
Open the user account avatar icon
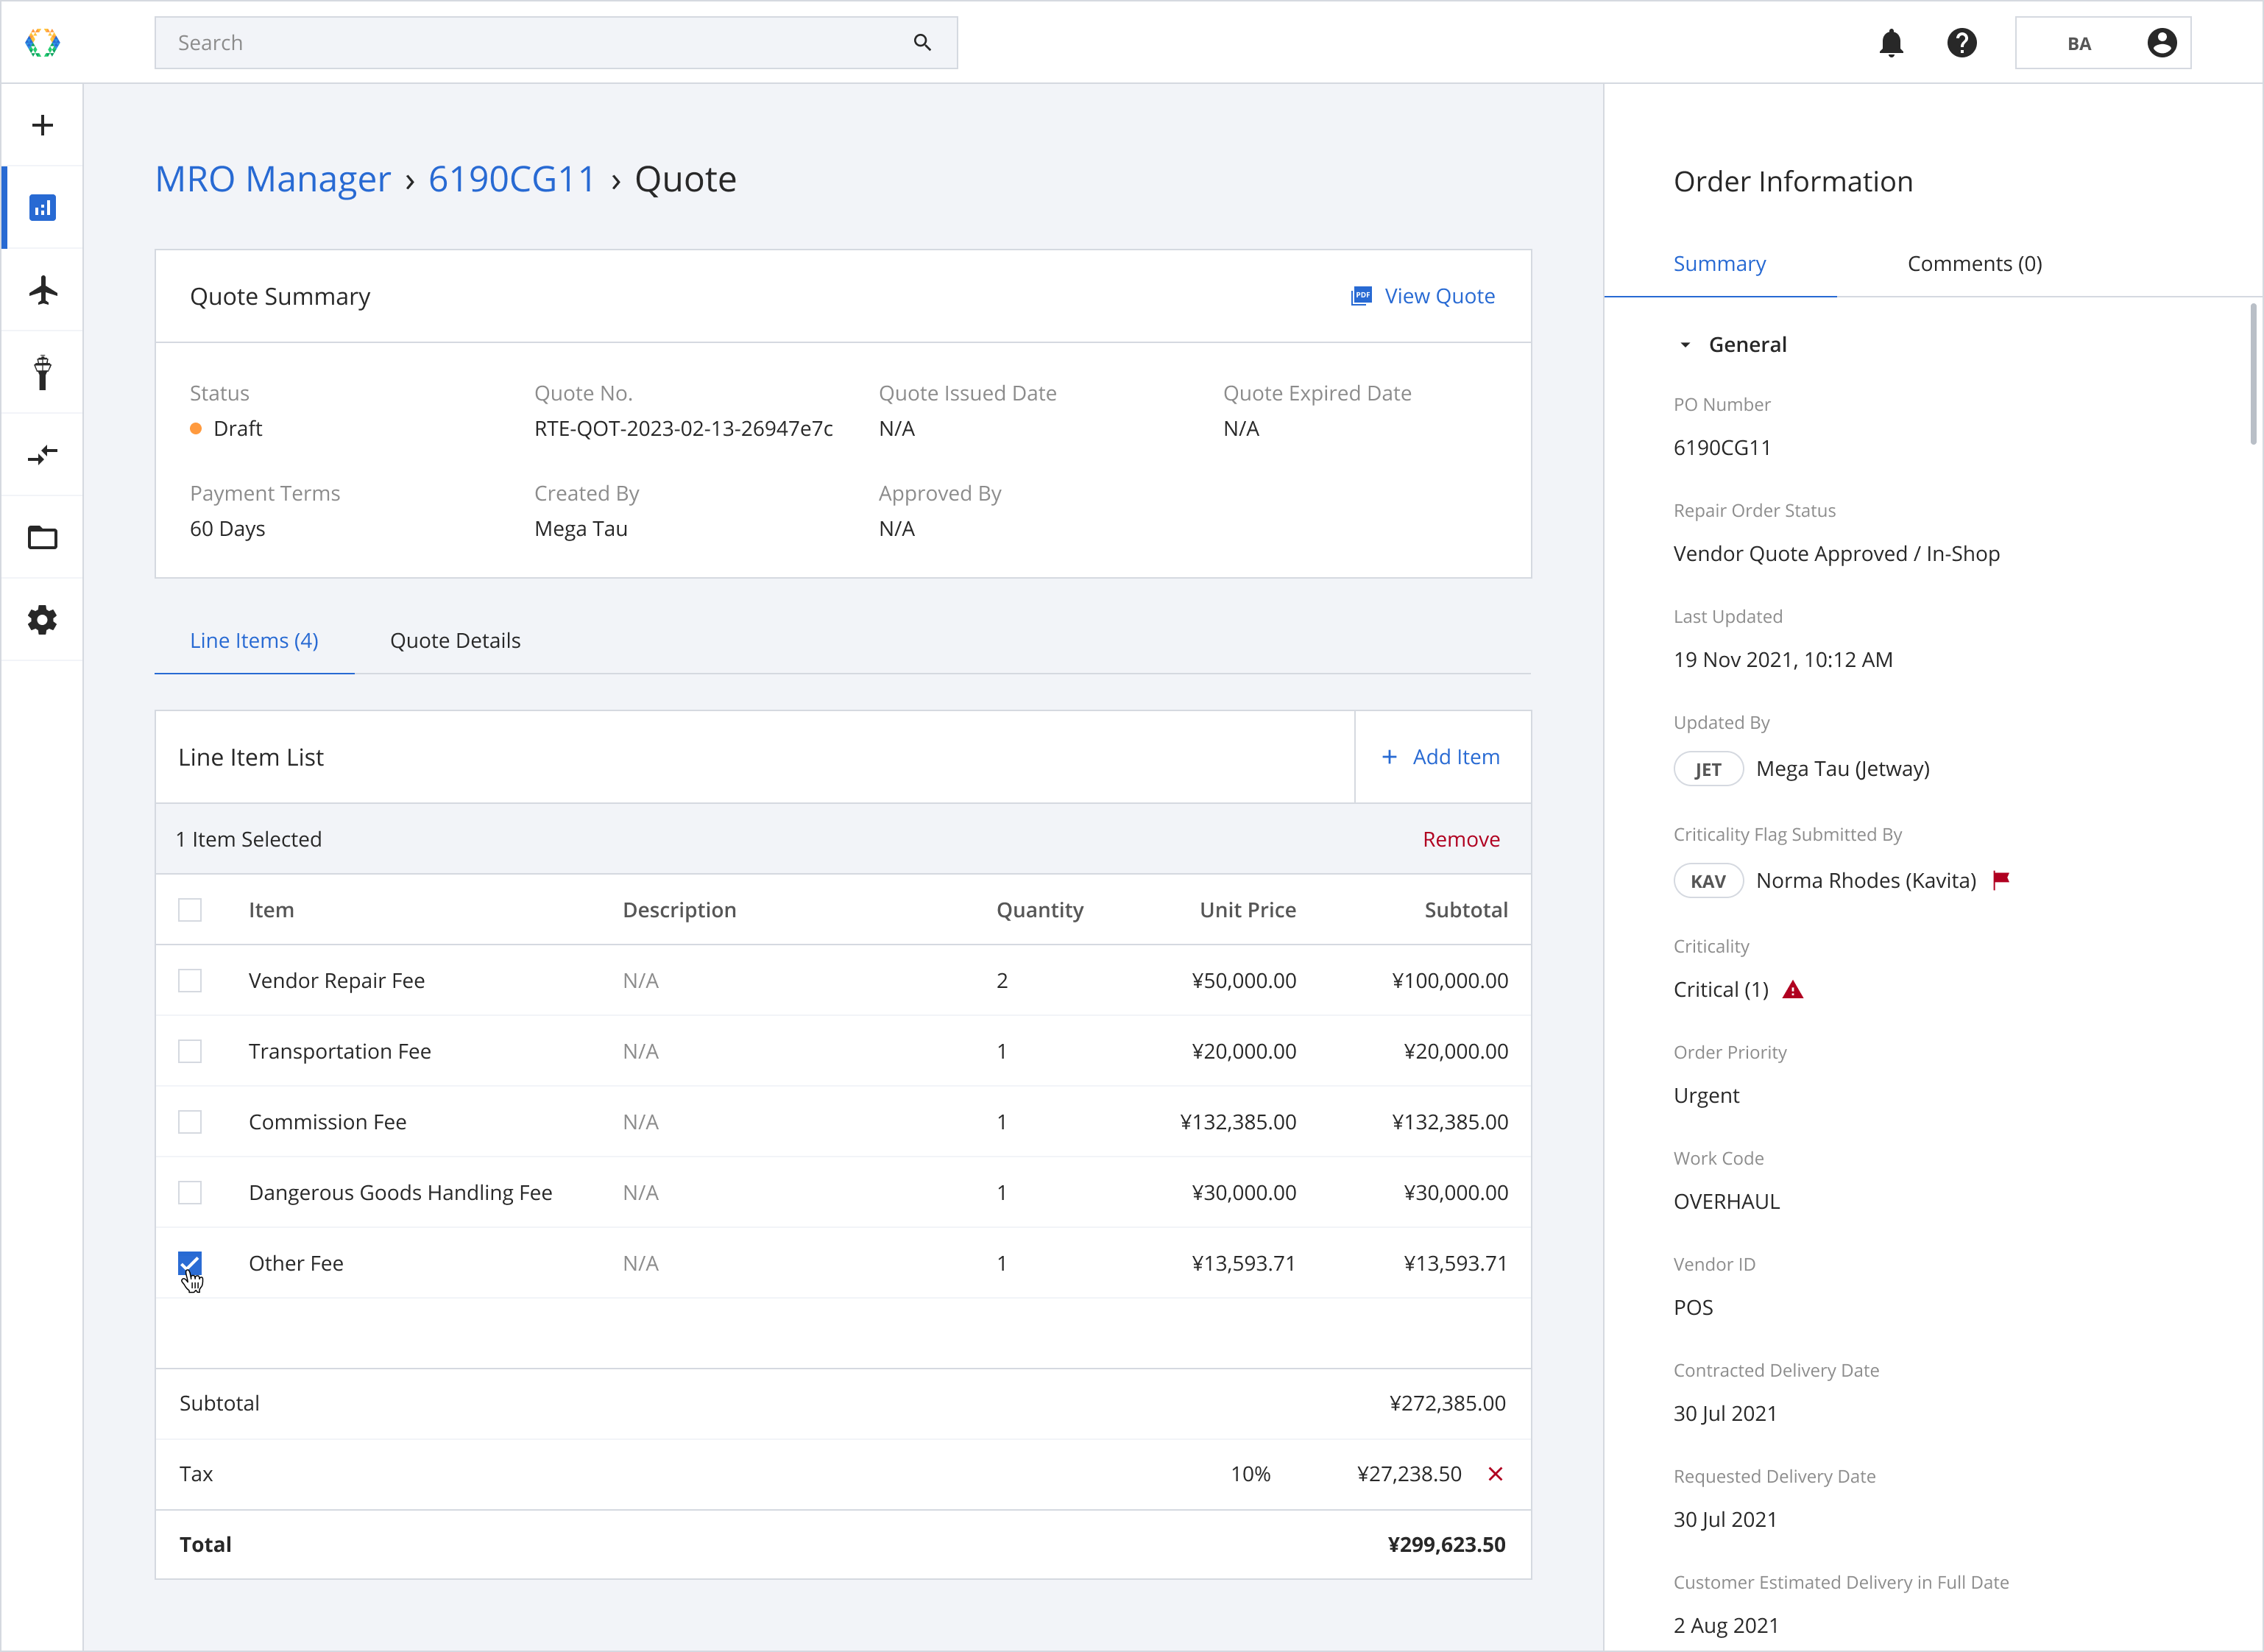(2162, 43)
